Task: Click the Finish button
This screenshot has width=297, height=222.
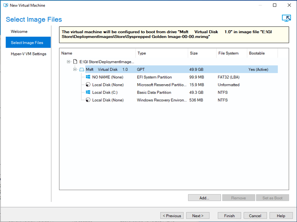Action: coord(229,216)
